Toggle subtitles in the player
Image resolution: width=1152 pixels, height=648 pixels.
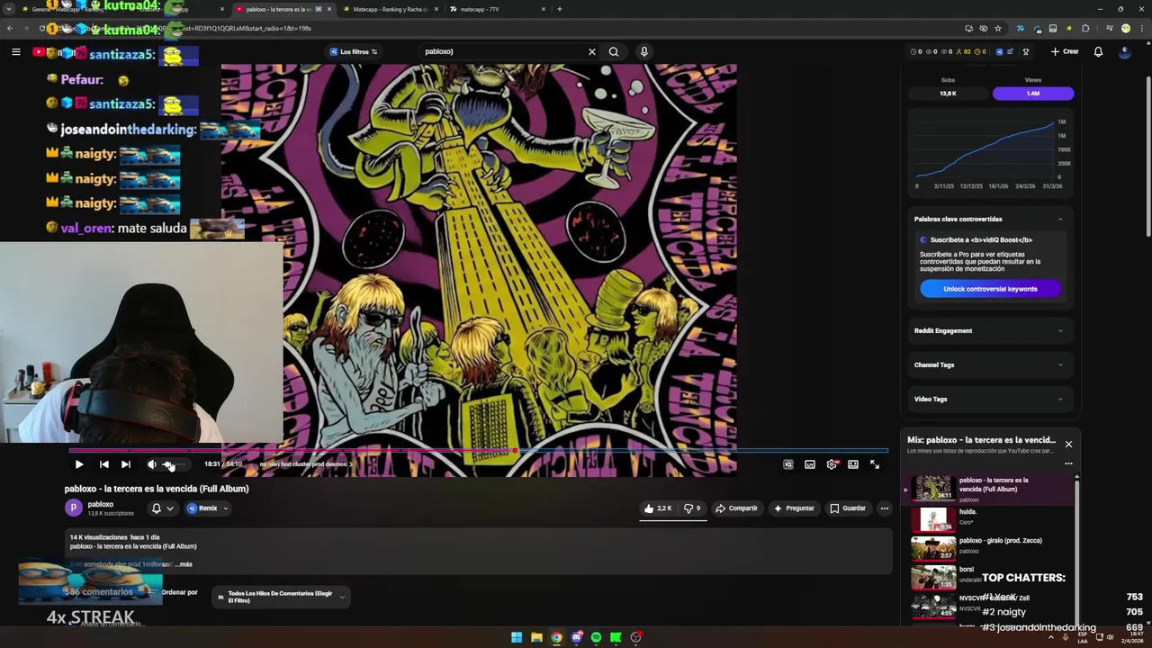coord(810,464)
